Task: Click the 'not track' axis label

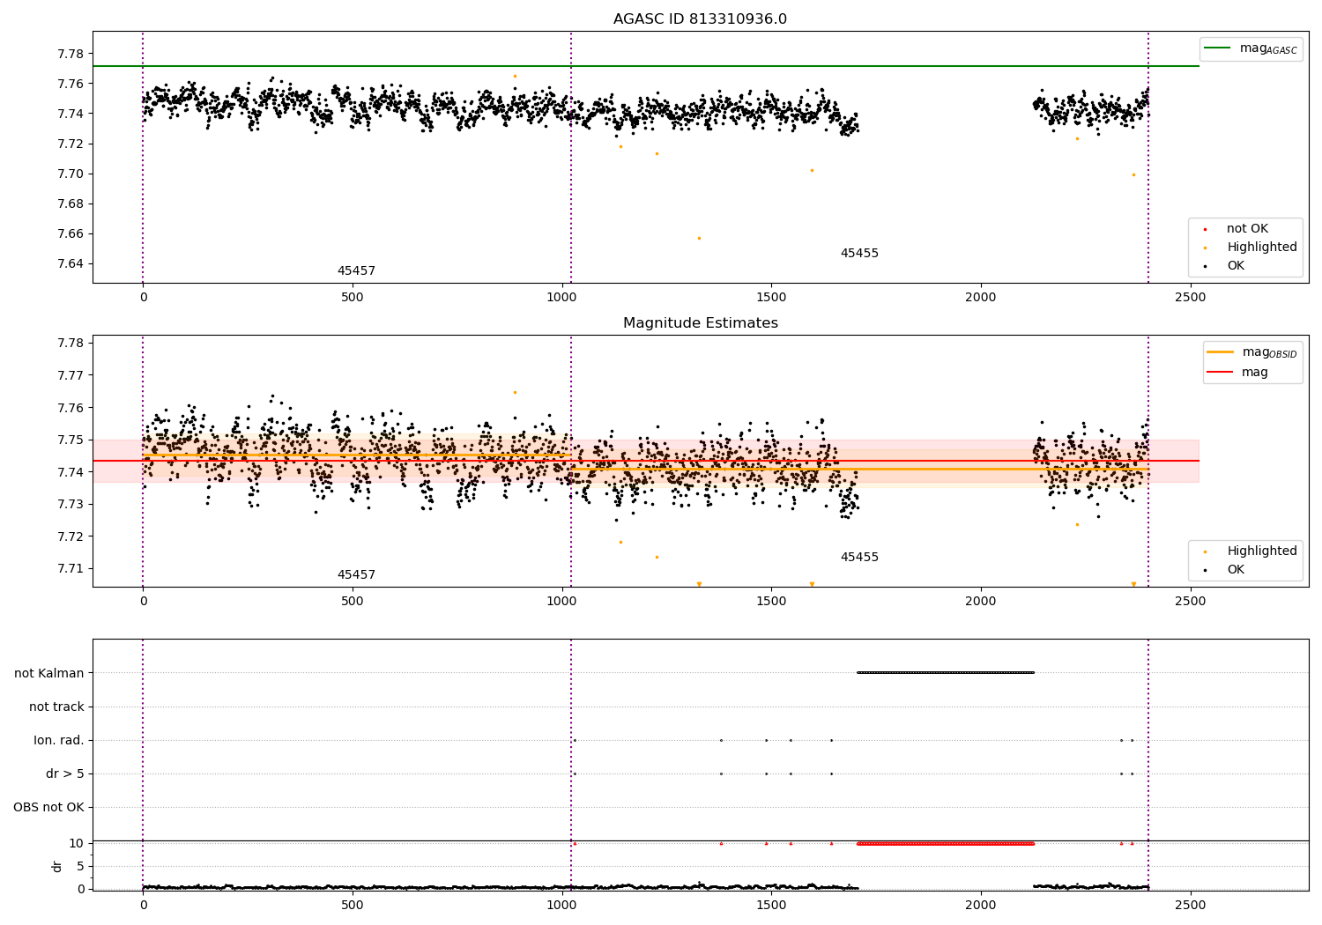Action: (x=56, y=707)
